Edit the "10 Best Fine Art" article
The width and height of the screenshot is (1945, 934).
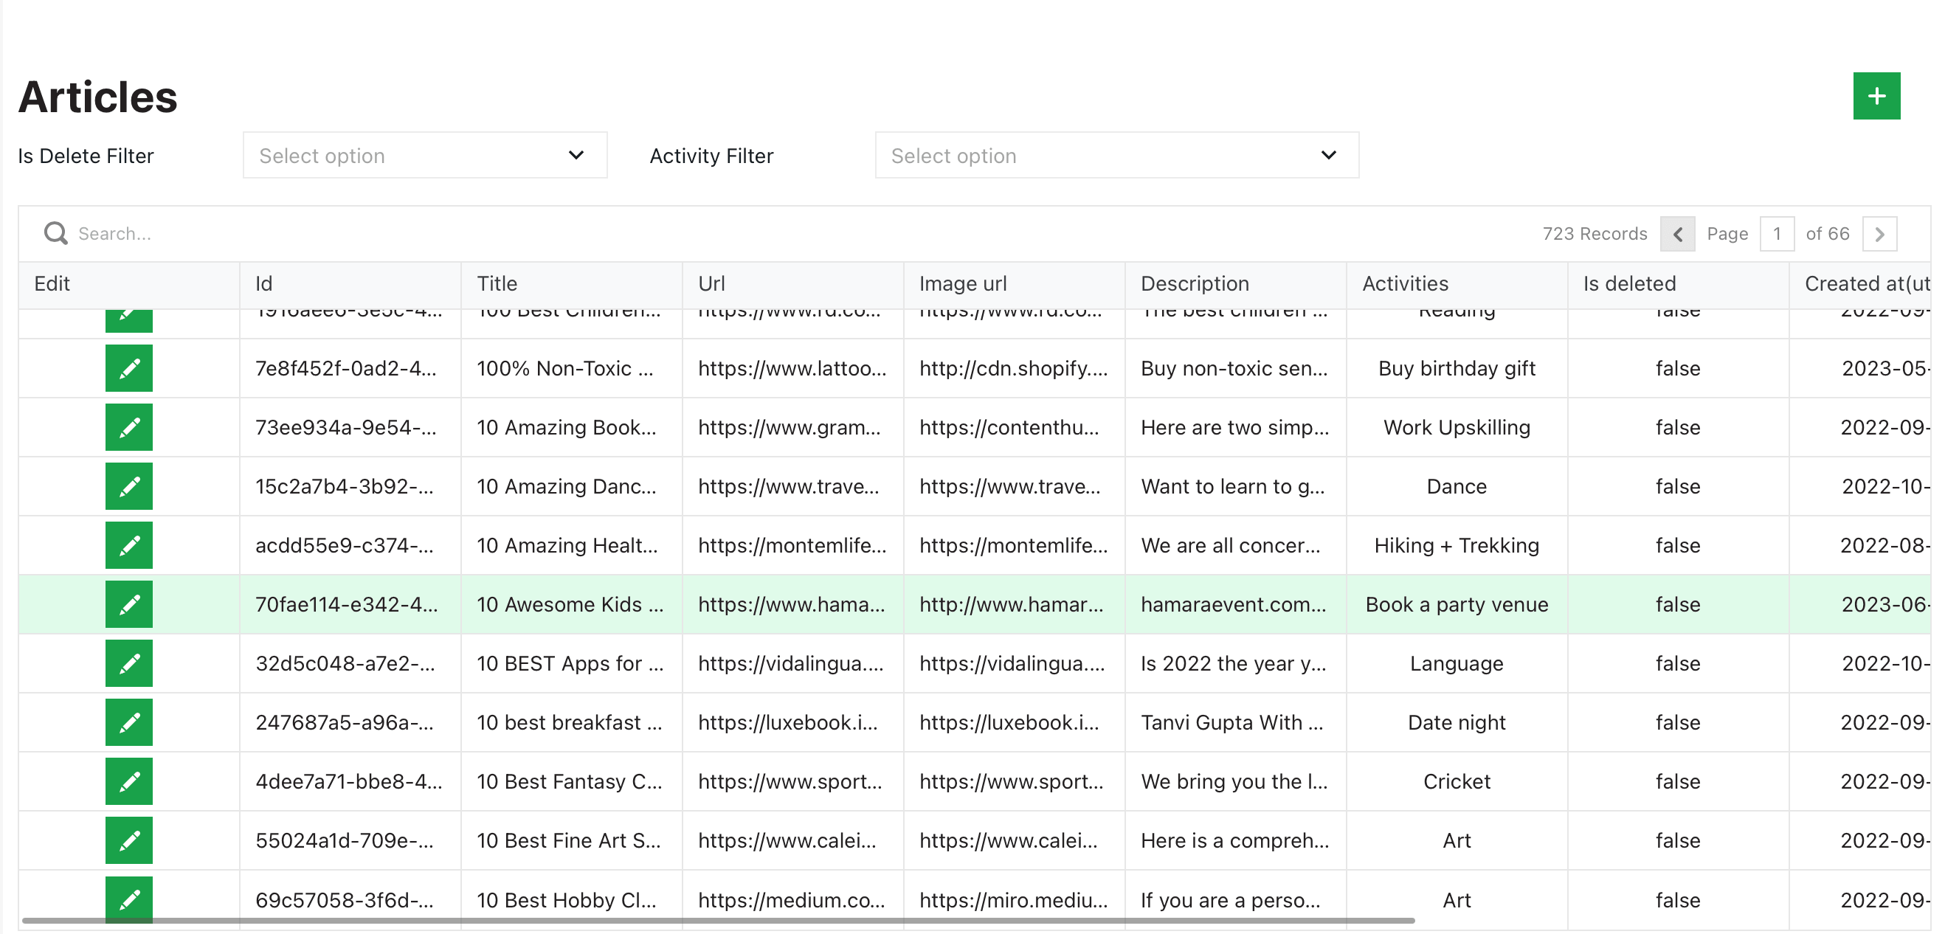pyautogui.click(x=128, y=840)
